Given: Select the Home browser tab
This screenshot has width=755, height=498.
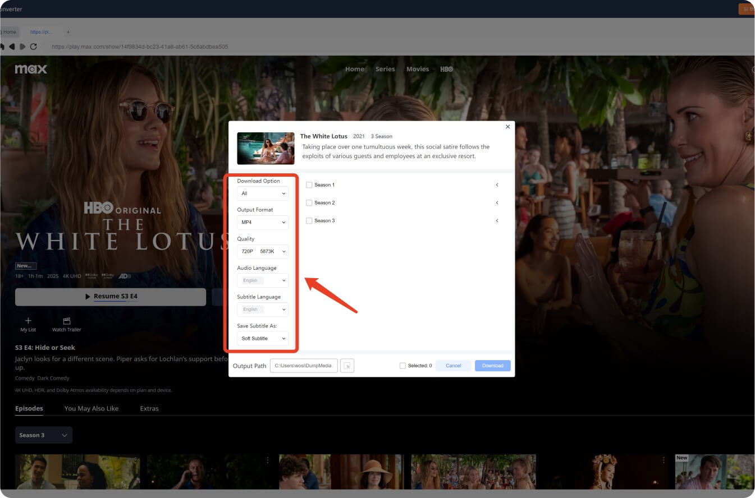Looking at the screenshot, I should coord(10,32).
